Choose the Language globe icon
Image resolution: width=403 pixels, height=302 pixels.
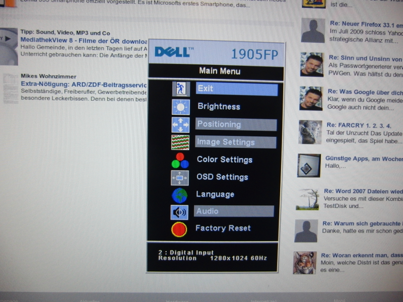point(179,195)
